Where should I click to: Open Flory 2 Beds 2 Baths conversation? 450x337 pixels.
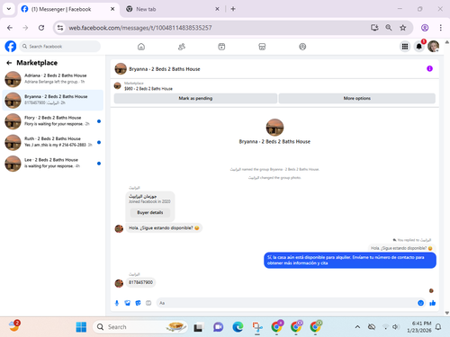(53, 121)
